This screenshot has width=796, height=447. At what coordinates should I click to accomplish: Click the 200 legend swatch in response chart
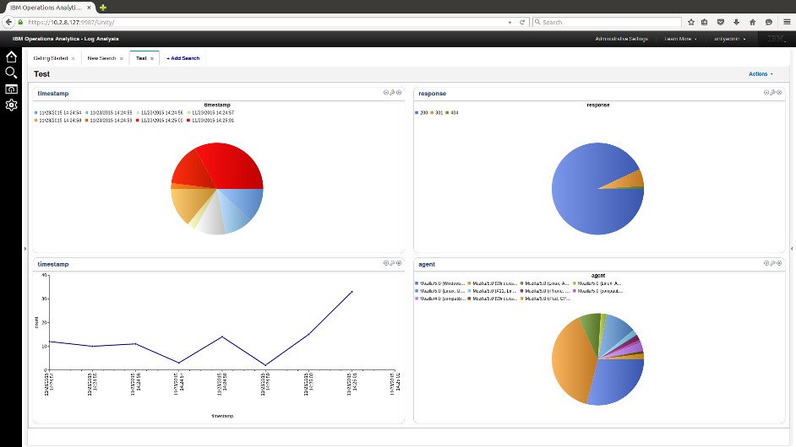[417, 113]
